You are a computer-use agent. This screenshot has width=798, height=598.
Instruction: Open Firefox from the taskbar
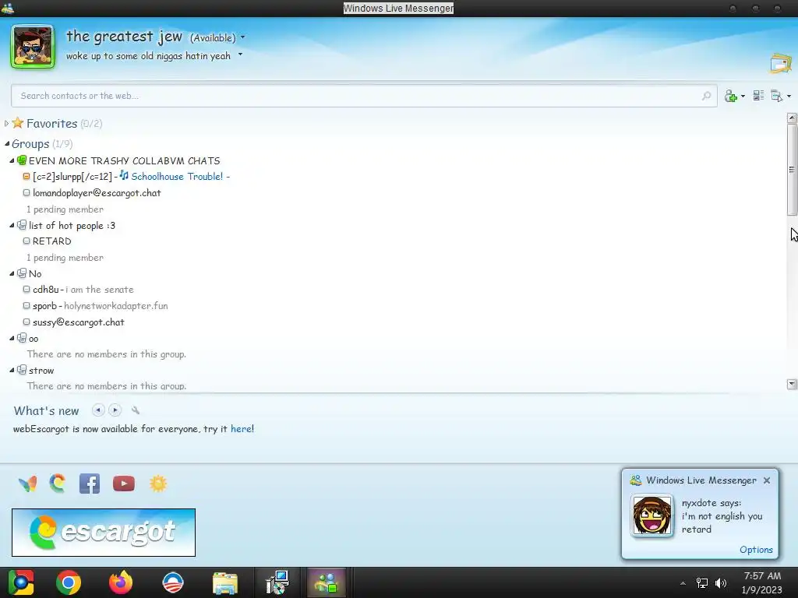(121, 582)
